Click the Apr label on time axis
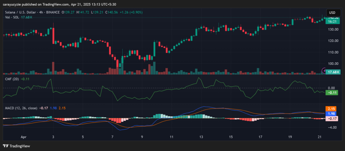 click(24, 137)
